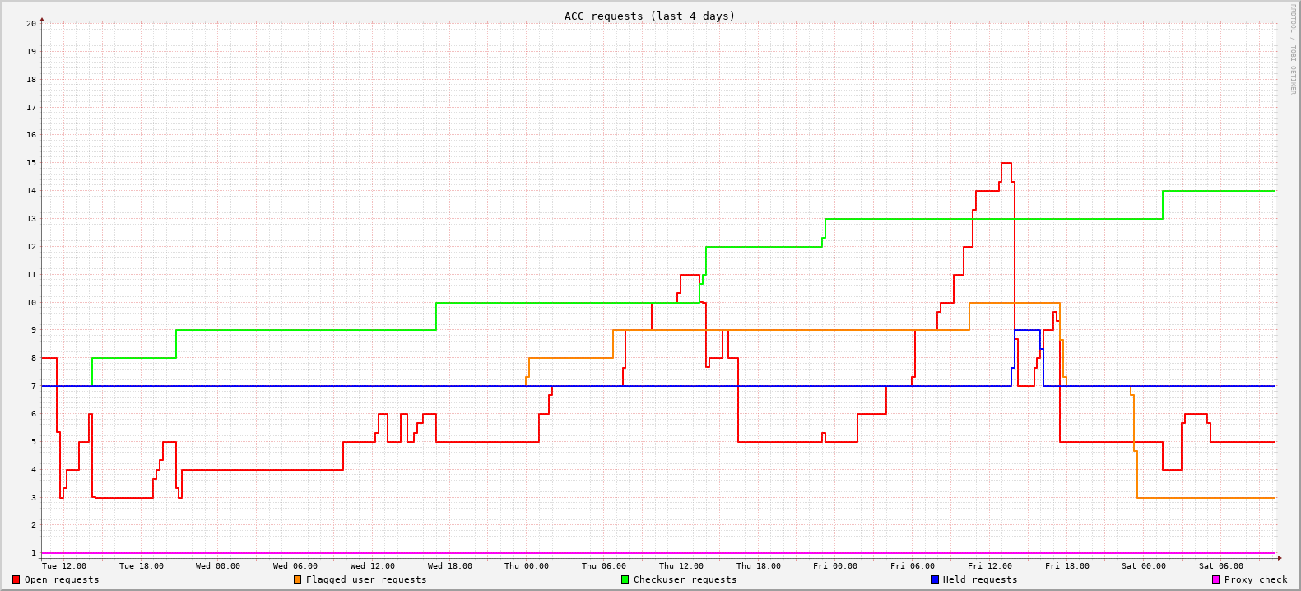Click the blue Held requests legend swatch
Viewport: 1301px width, 591px height.
point(934,579)
